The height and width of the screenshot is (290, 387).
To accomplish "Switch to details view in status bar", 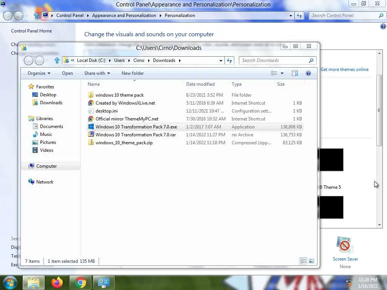I will pyautogui.click(x=303, y=261).
